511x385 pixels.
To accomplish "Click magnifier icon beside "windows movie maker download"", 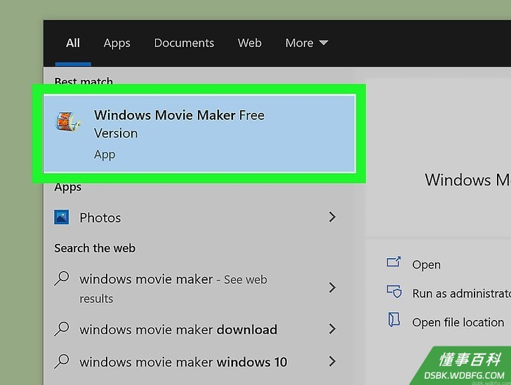I will point(62,329).
